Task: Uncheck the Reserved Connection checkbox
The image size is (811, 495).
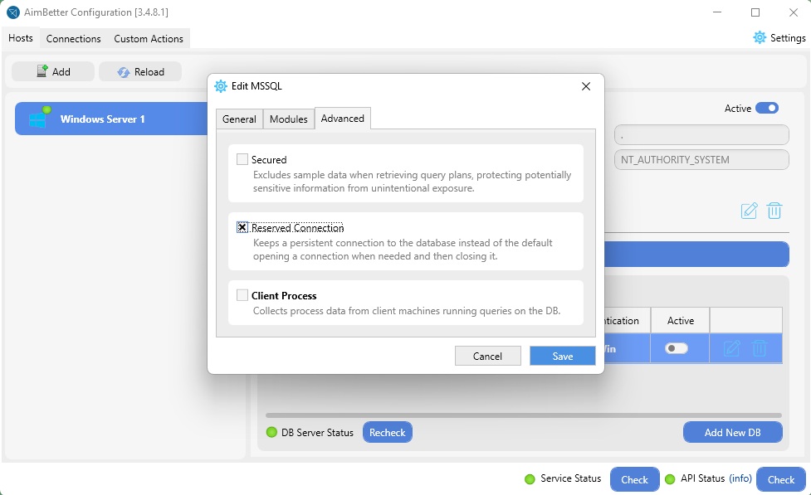Action: point(242,227)
